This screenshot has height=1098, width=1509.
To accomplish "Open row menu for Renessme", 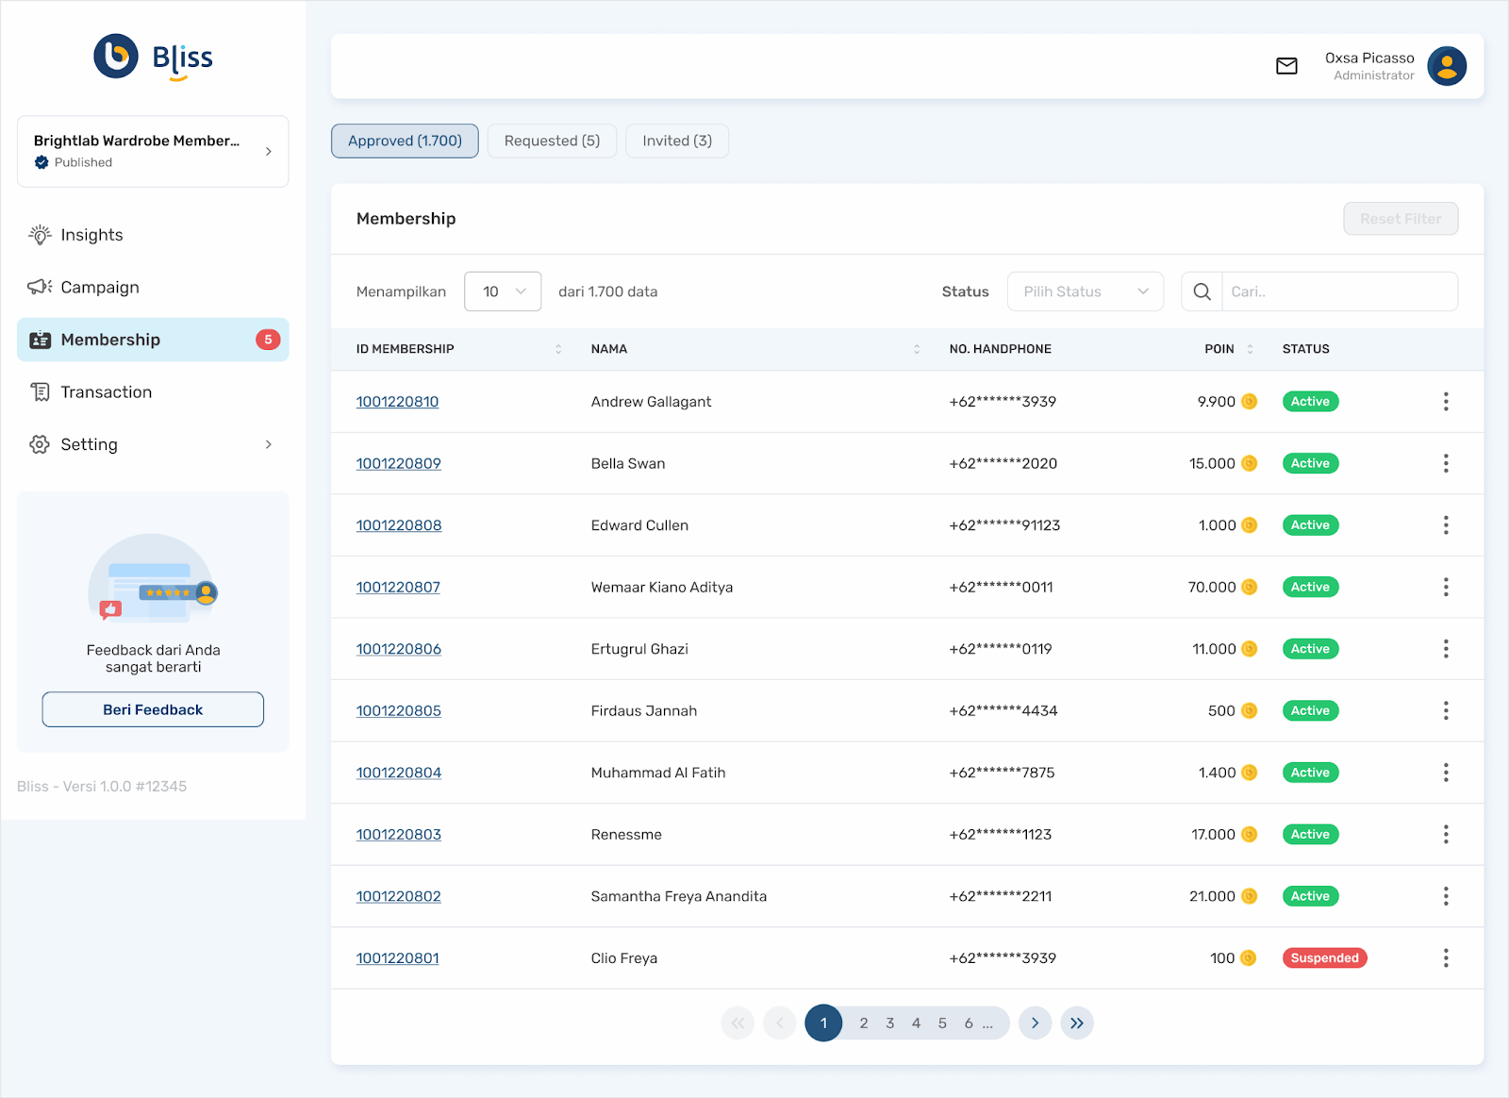I will tap(1446, 835).
